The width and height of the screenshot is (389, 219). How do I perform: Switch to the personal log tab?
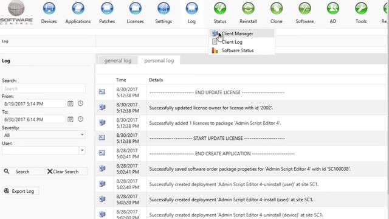pyautogui.click(x=159, y=60)
